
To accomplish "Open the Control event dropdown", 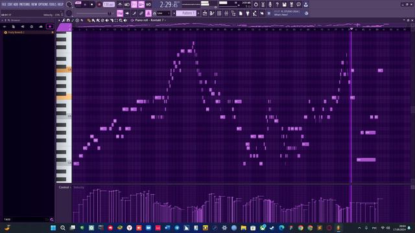I will [65, 187].
